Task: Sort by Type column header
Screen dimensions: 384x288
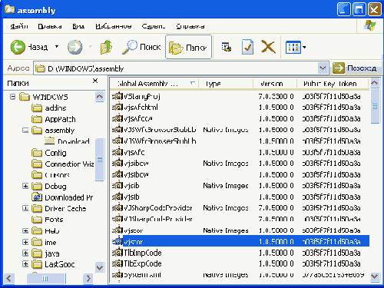Action: [x=226, y=84]
